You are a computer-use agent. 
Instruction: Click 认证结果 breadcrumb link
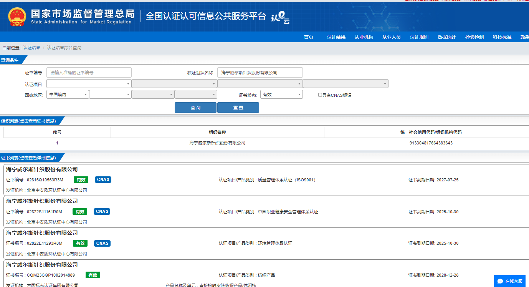point(31,48)
